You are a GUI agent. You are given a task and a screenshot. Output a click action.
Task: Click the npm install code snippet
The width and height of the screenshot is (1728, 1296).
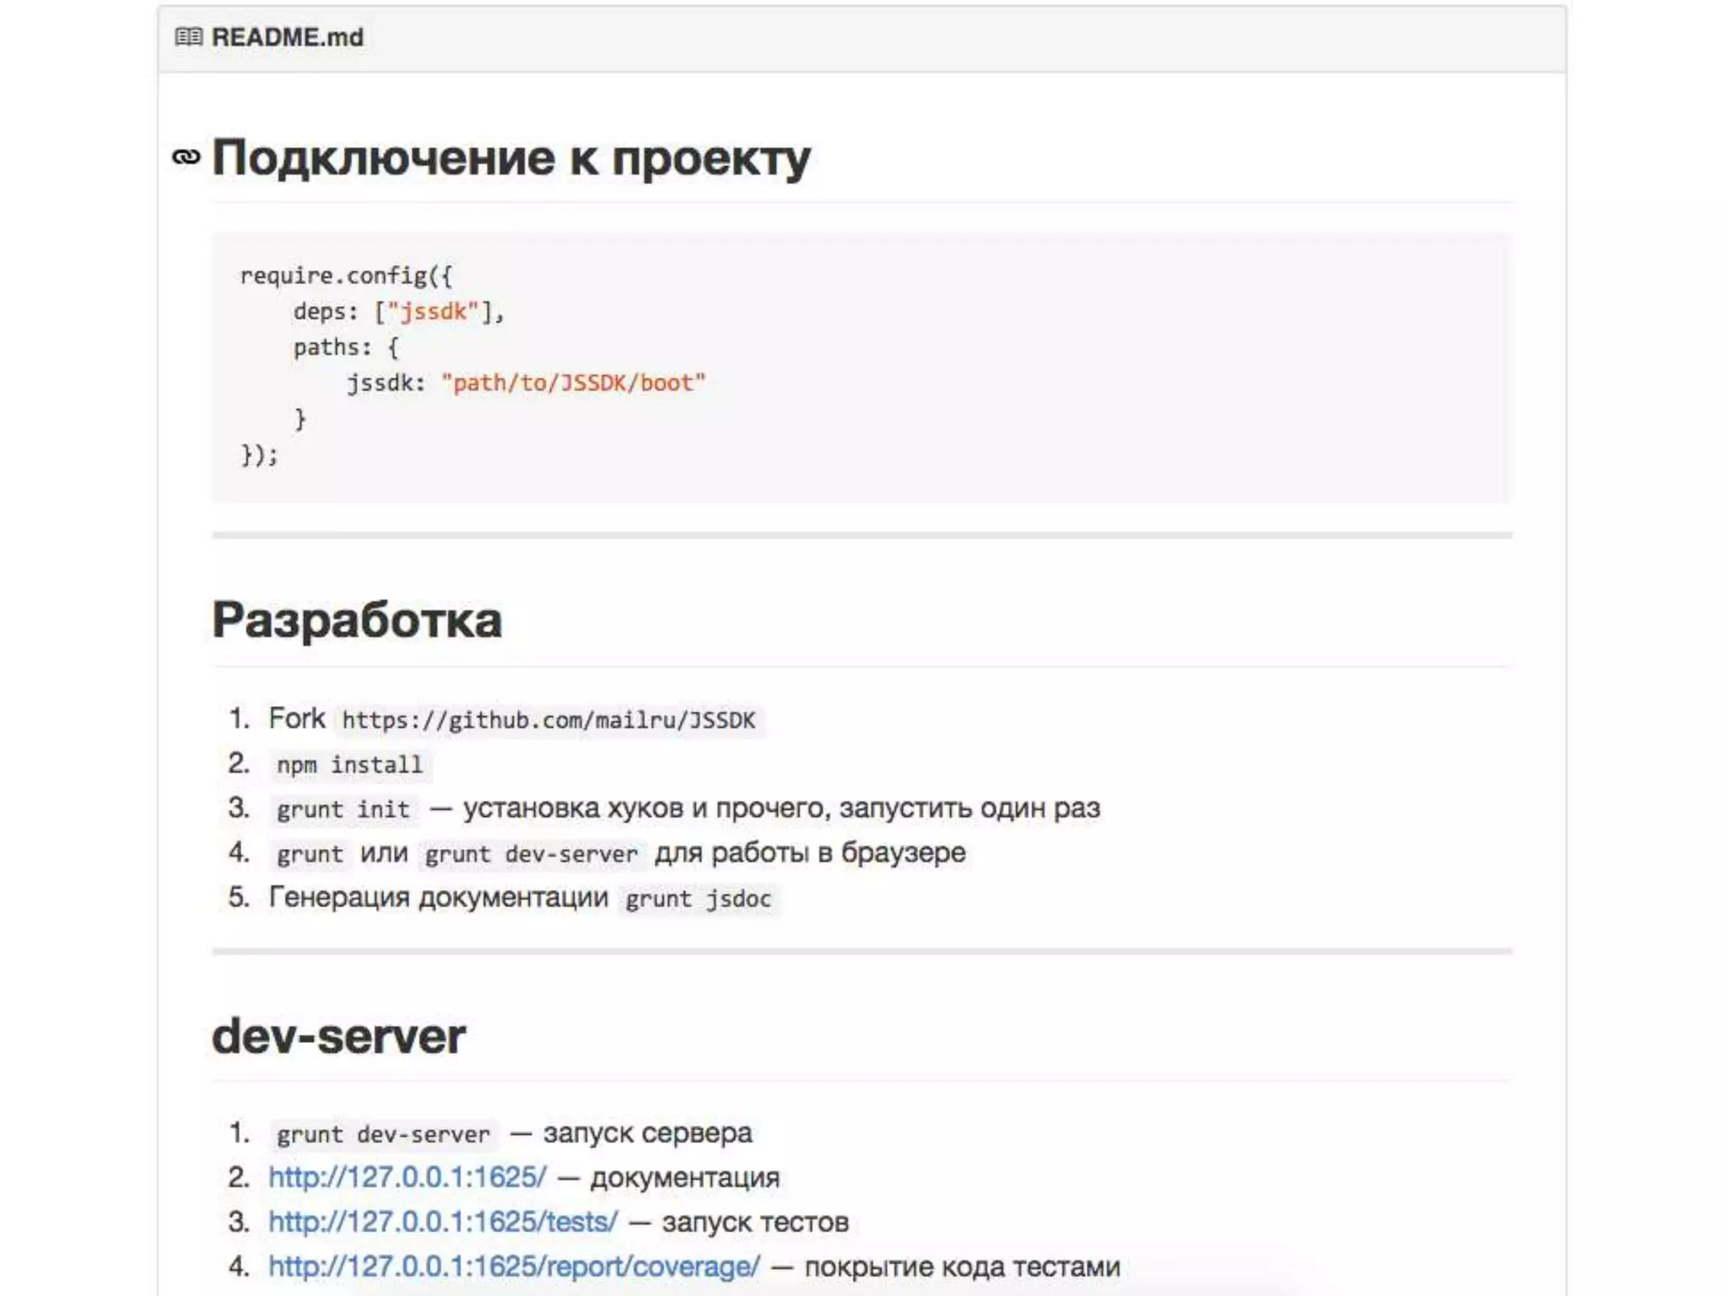349,764
